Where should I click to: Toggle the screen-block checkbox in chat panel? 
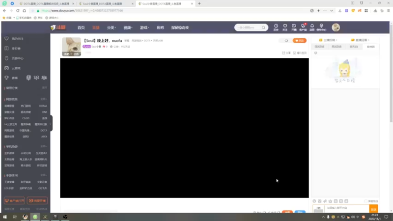point(365,201)
